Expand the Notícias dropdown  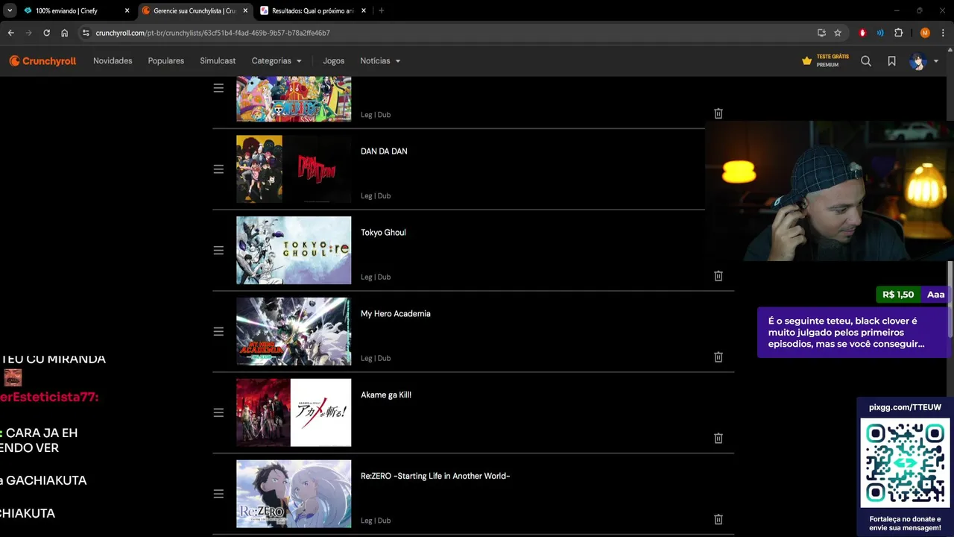pos(380,61)
